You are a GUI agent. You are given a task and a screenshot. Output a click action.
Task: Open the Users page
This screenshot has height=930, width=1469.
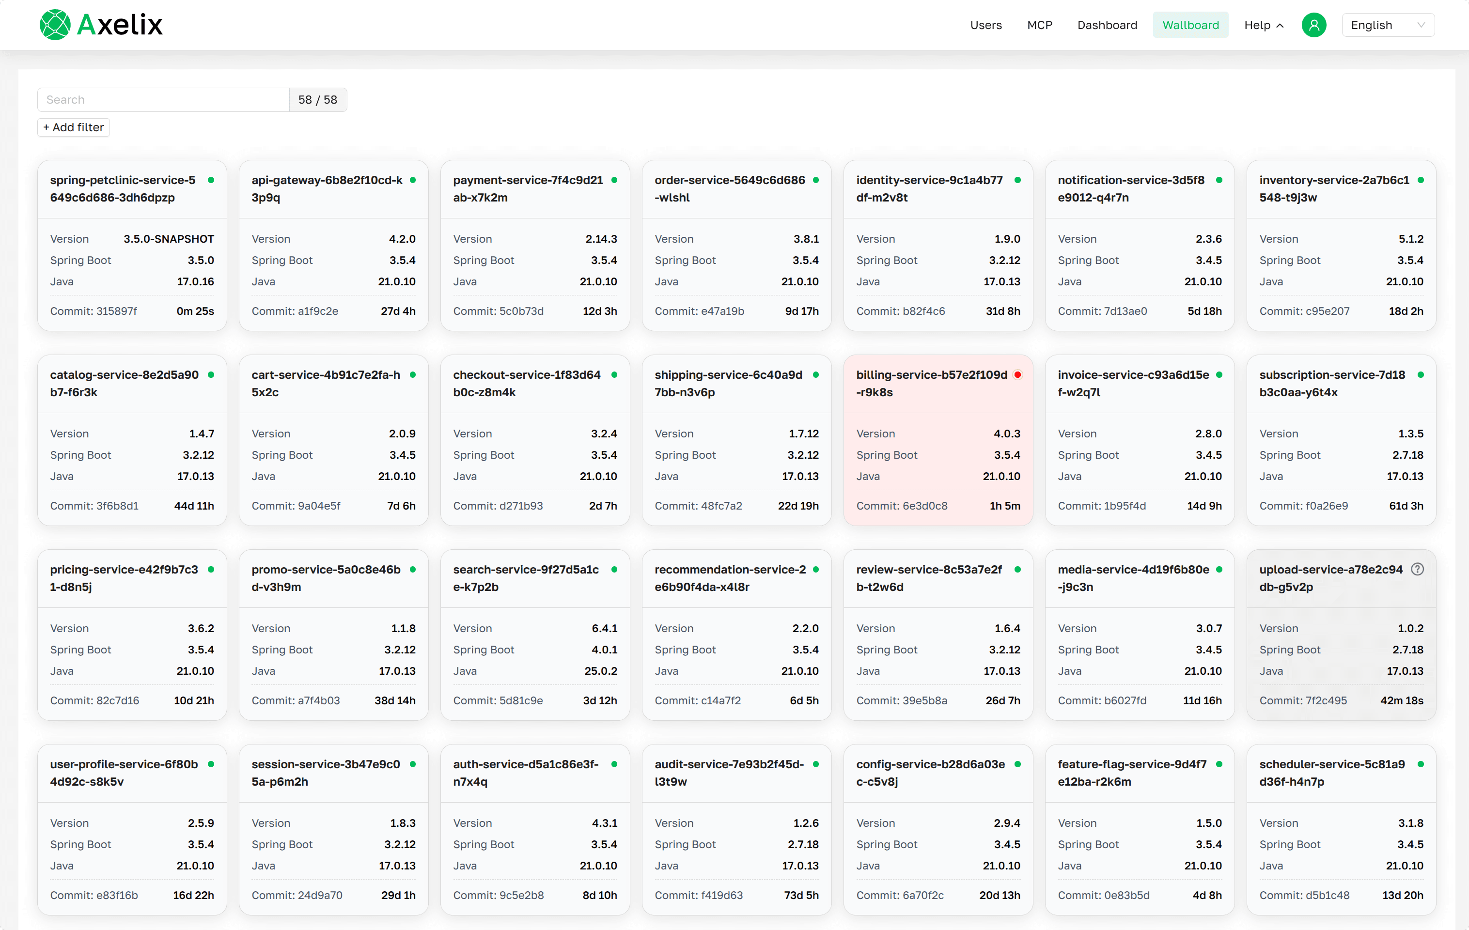(986, 25)
